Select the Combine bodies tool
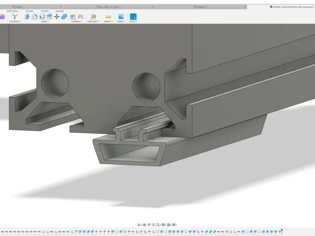This screenshot has height=236, width=315. click(x=64, y=17)
